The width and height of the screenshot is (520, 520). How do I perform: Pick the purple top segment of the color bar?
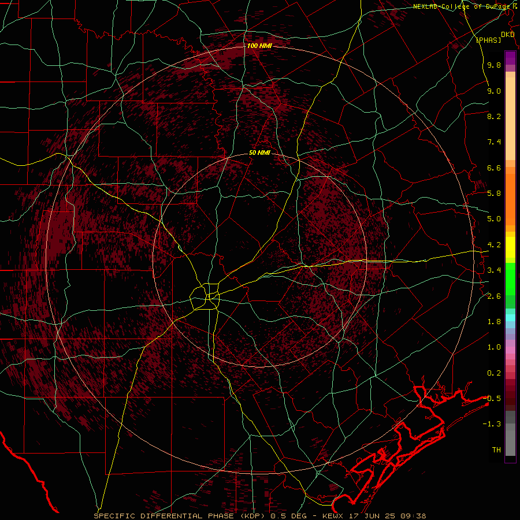click(x=510, y=58)
